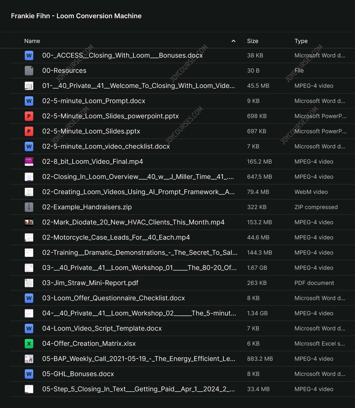Sort files by the Type column header
The width and height of the screenshot is (355, 408).
click(x=301, y=41)
